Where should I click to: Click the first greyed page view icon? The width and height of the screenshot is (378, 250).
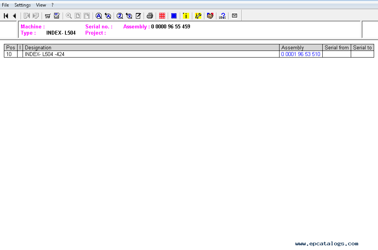coord(77,16)
